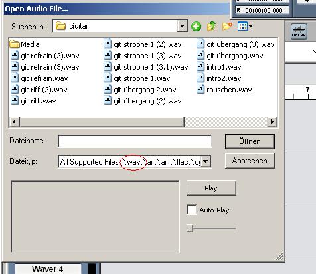Click the Öffnen button
316x274 pixels.
point(250,141)
